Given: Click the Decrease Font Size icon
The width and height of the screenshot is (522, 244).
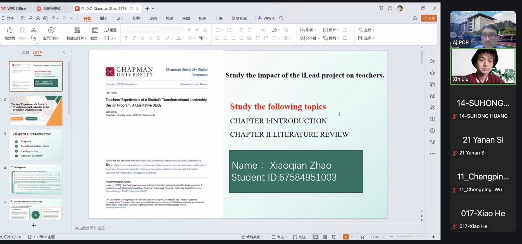Looking at the screenshot, I should coord(197,30).
